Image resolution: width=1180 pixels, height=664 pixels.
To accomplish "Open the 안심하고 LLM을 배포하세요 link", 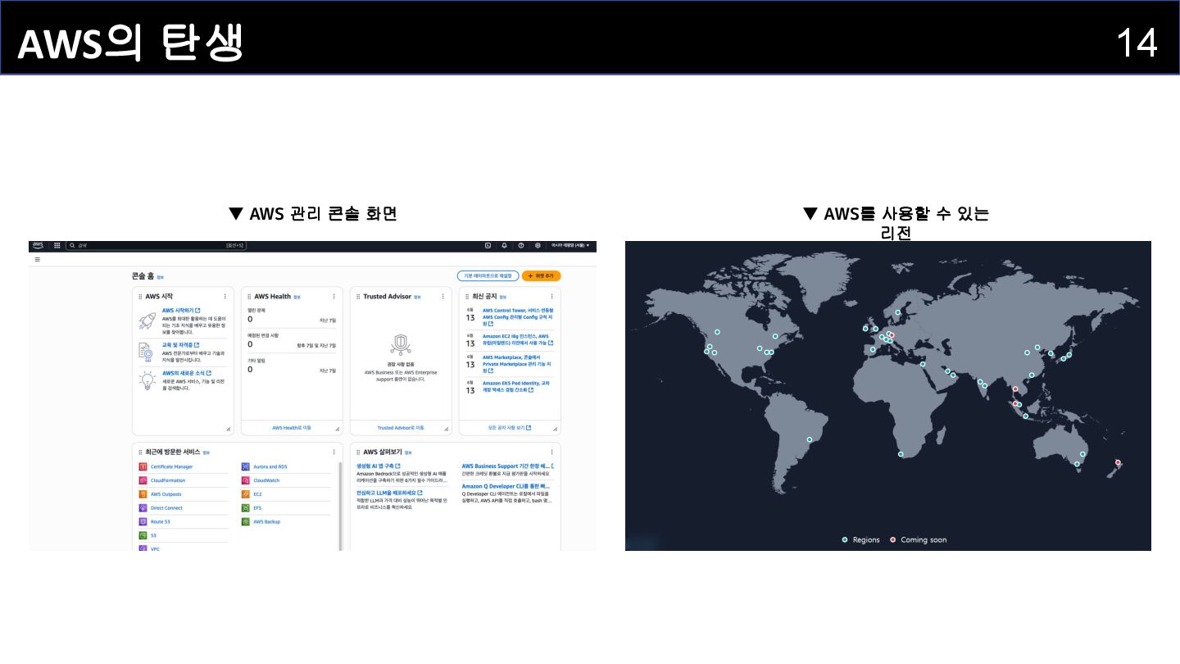I will 390,493.
